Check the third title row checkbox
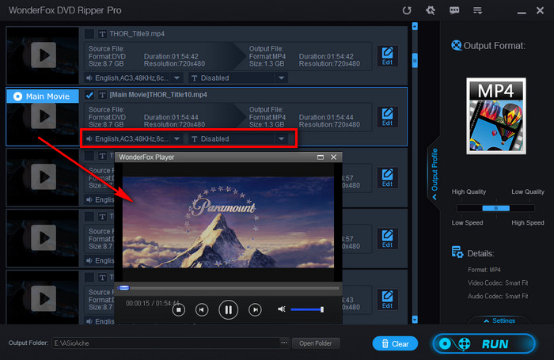Image resolution: width=554 pixels, height=360 pixels. point(89,155)
